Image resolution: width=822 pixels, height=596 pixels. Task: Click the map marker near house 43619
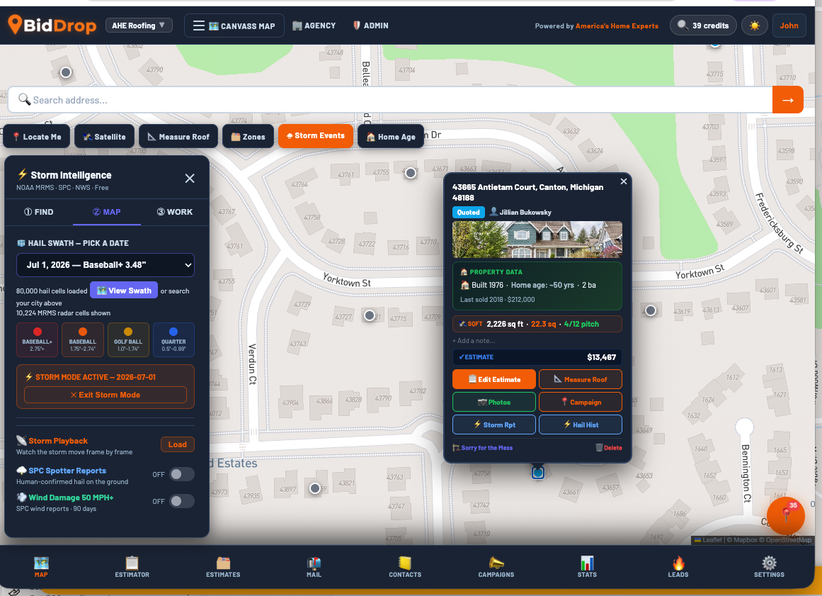651,310
